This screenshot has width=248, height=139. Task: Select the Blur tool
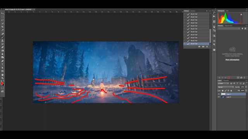(x=2, y=54)
